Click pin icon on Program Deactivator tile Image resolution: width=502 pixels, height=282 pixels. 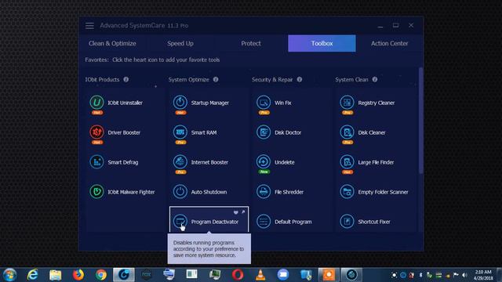pyautogui.click(x=243, y=212)
